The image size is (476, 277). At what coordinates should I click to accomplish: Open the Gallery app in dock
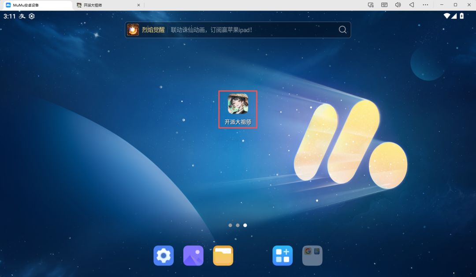pos(193,255)
